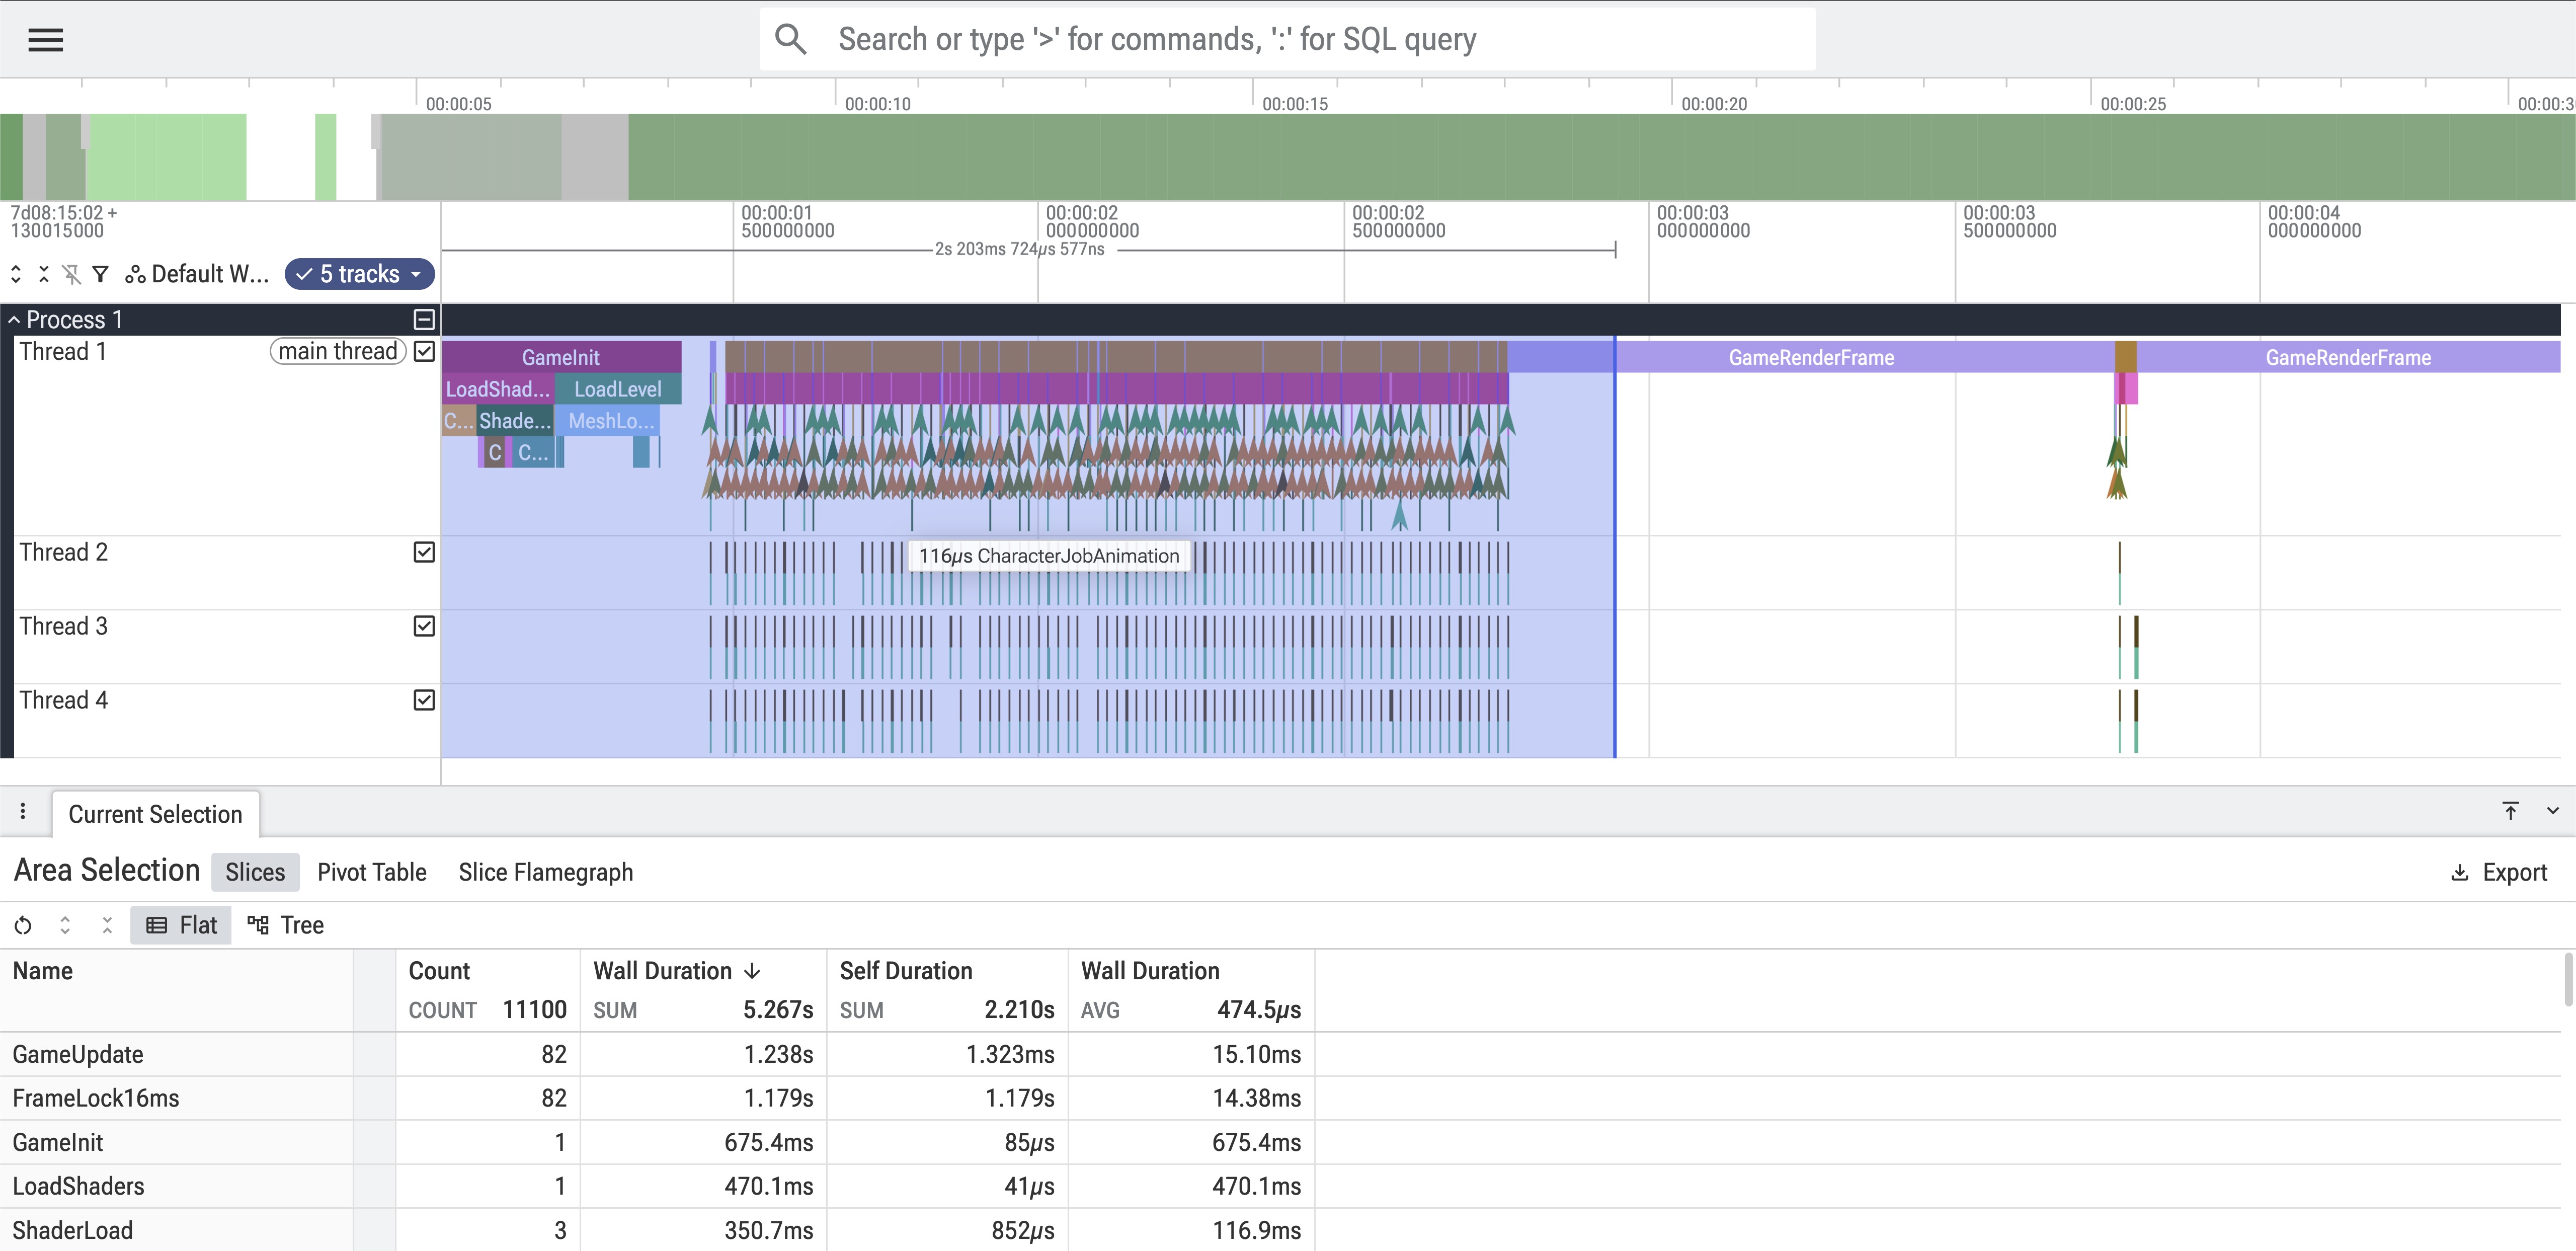This screenshot has height=1251, width=2576.
Task: Sort by the Wall Duration AVG column
Action: [x=1150, y=971]
